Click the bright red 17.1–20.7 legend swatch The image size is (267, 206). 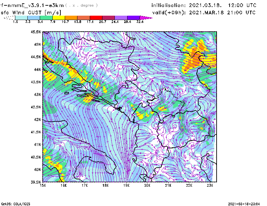coord(96,18)
